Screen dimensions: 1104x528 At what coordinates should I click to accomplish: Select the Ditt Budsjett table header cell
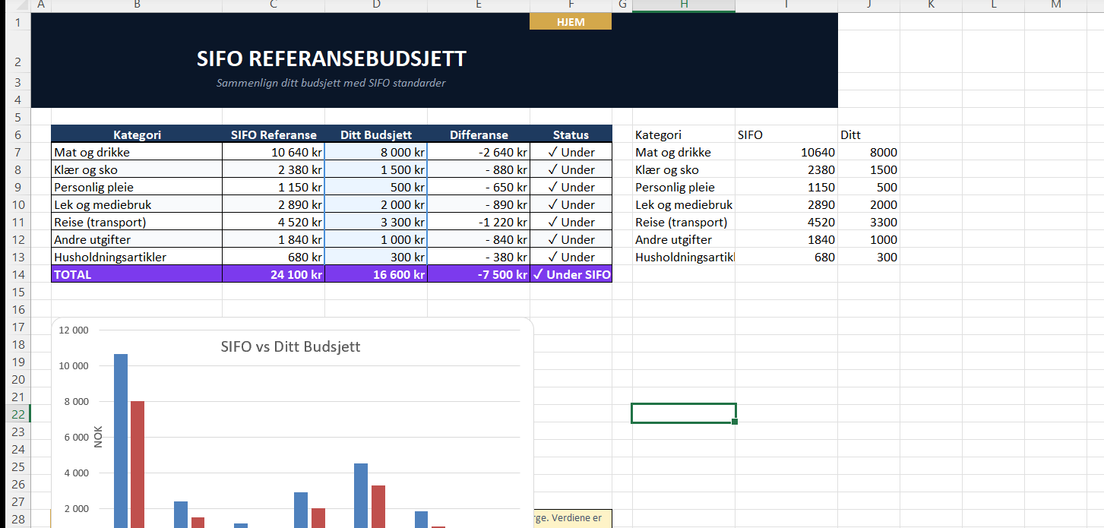pyautogui.click(x=375, y=134)
